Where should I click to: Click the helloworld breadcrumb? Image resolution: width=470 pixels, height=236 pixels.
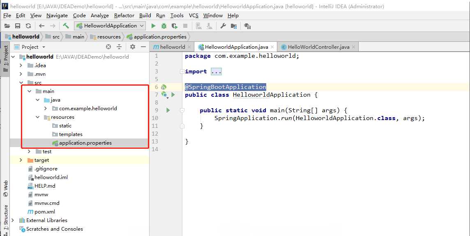point(22,37)
